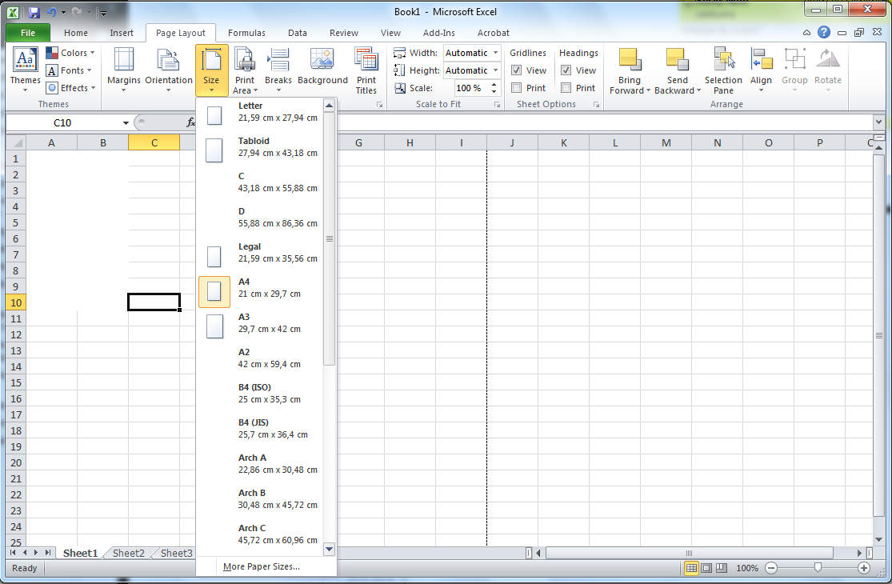Open the Print Area menu

tap(245, 70)
